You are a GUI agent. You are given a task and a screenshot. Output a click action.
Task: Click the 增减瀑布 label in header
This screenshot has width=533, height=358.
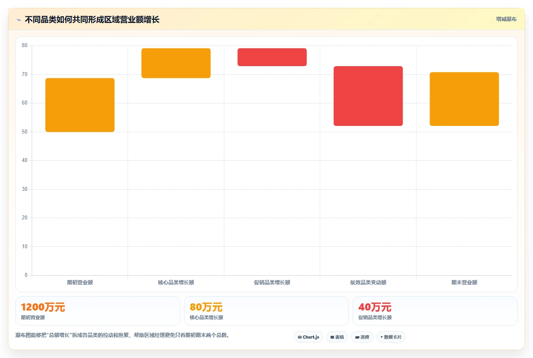point(506,19)
